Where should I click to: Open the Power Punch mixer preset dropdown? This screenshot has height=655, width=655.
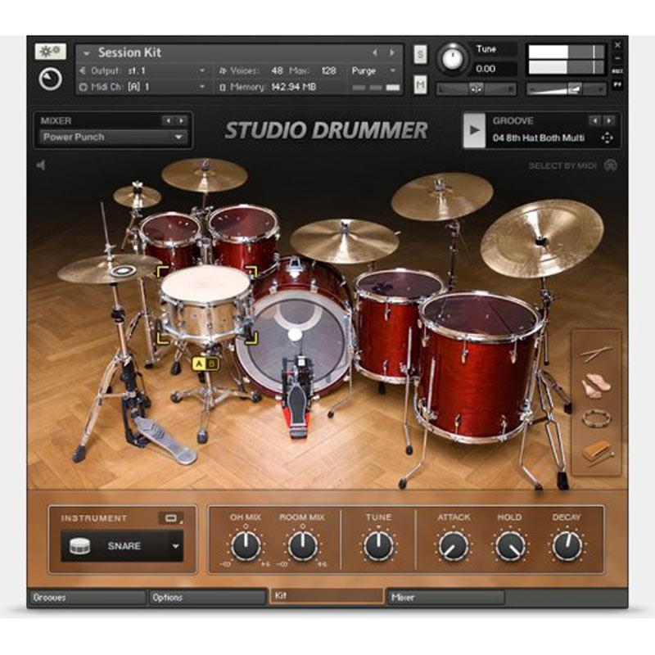click(111, 139)
